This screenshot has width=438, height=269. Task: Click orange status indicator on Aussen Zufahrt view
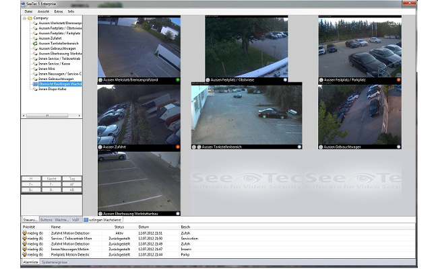click(x=178, y=147)
